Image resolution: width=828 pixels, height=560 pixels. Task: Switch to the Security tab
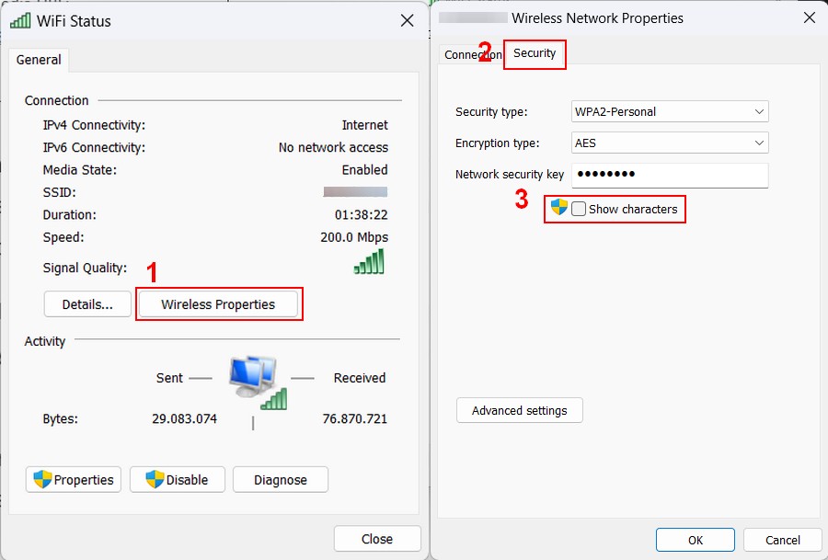tap(535, 54)
